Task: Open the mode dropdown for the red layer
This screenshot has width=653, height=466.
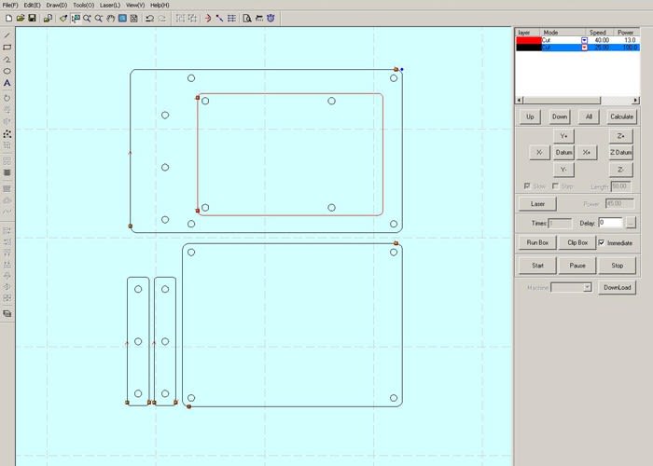Action: [584, 40]
